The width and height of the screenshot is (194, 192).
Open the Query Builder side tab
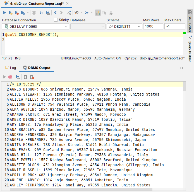tap(190, 49)
